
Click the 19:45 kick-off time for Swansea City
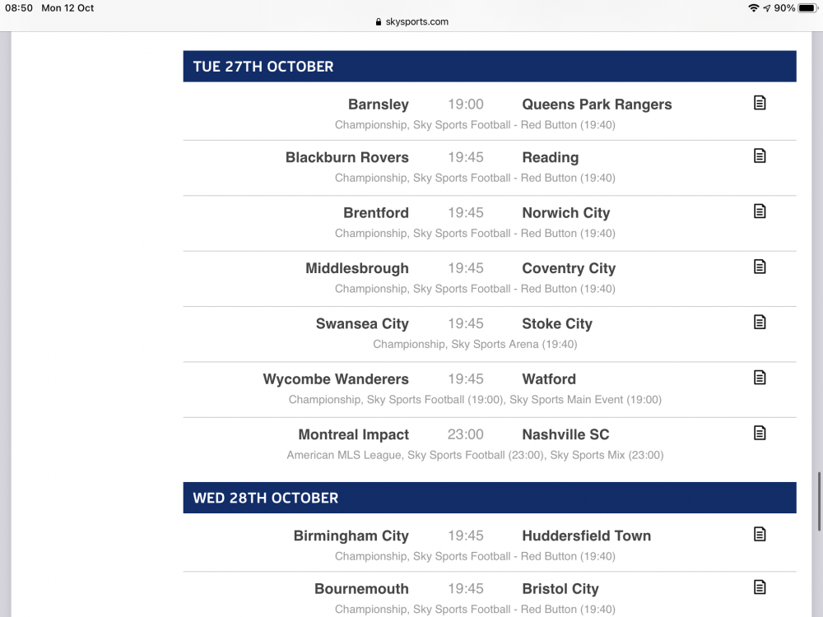point(466,323)
